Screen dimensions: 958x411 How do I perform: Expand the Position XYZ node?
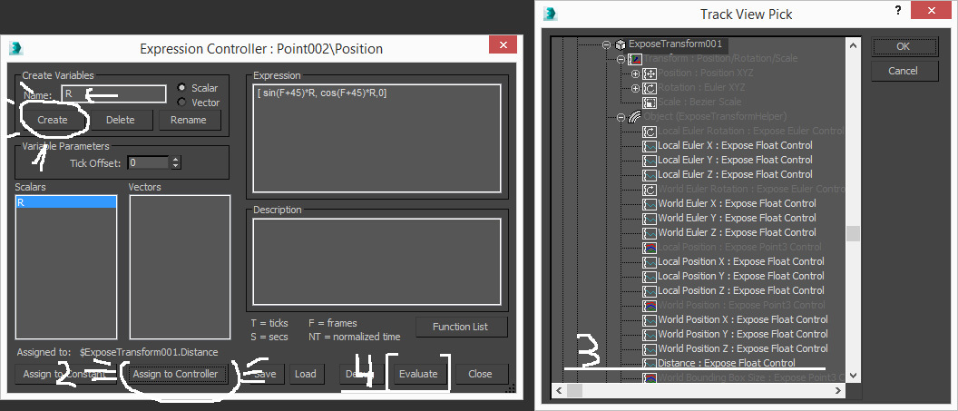(x=635, y=73)
